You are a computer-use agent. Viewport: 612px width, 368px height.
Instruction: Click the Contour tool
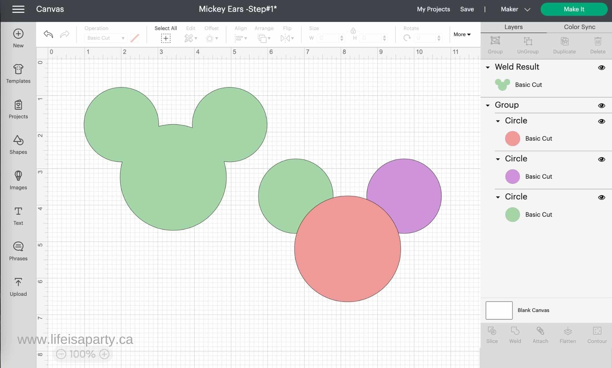(597, 335)
